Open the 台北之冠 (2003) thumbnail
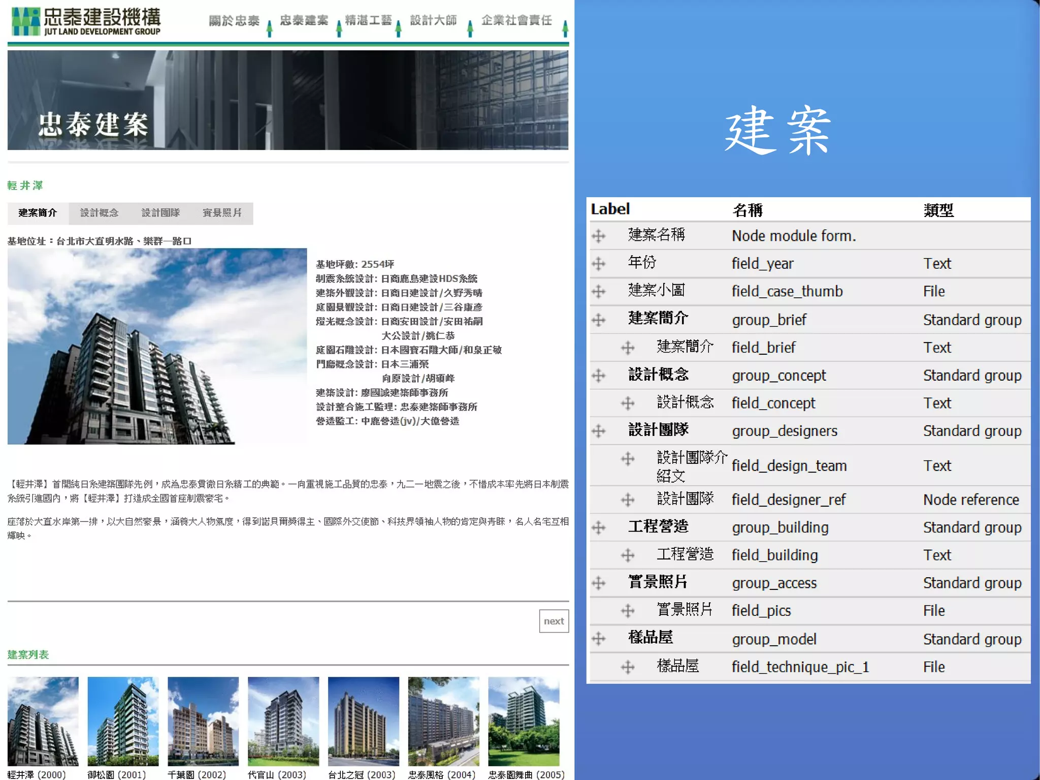The height and width of the screenshot is (780, 1040). [364, 722]
